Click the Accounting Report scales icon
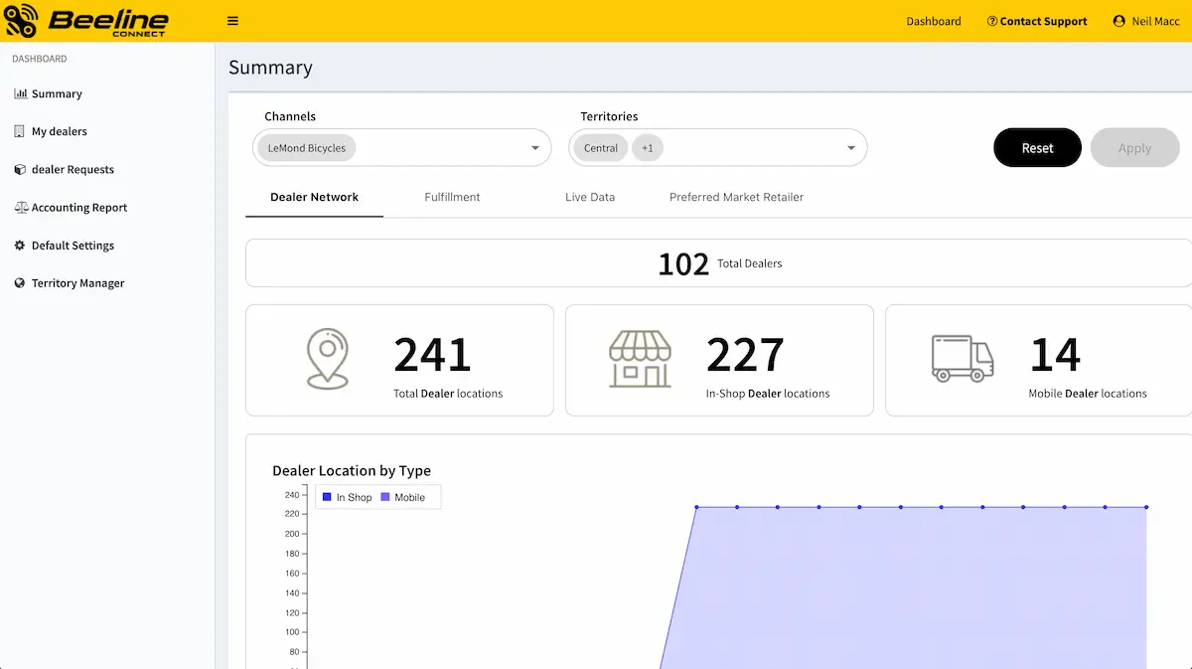 click(x=21, y=207)
